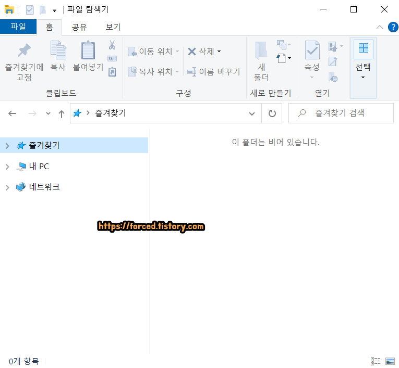Open the address bar history dropdown
The width and height of the screenshot is (399, 368).
point(252,113)
